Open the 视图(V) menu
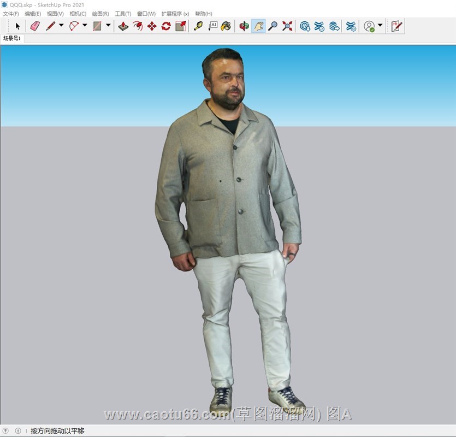The width and height of the screenshot is (456, 437). coord(55,14)
